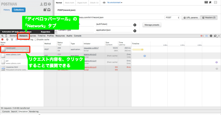Click the yellow timeline bar for record.json
Viewport: 221px width, 115px height.
138,49
